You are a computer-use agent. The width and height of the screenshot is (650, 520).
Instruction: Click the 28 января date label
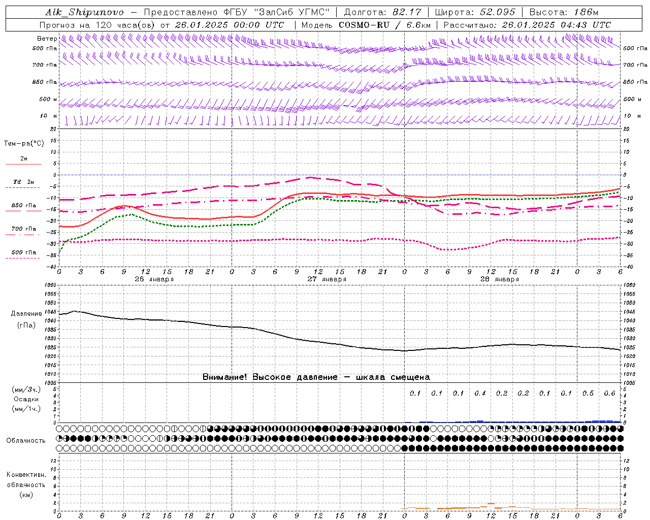[499, 279]
